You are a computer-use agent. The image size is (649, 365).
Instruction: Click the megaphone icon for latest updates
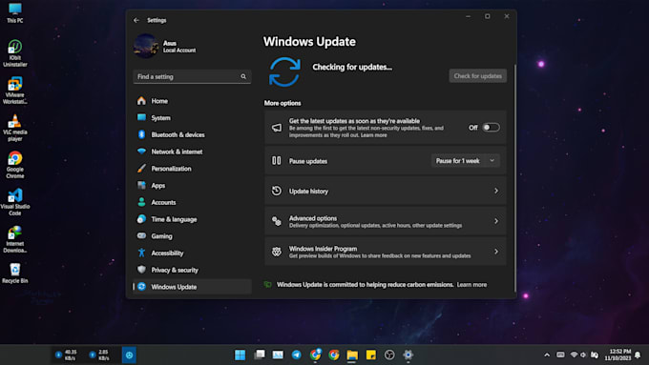click(277, 128)
